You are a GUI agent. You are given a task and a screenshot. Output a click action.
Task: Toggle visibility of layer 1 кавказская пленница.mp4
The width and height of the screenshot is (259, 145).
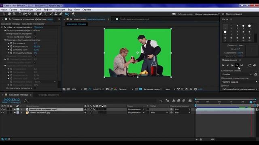click(x=2, y=109)
